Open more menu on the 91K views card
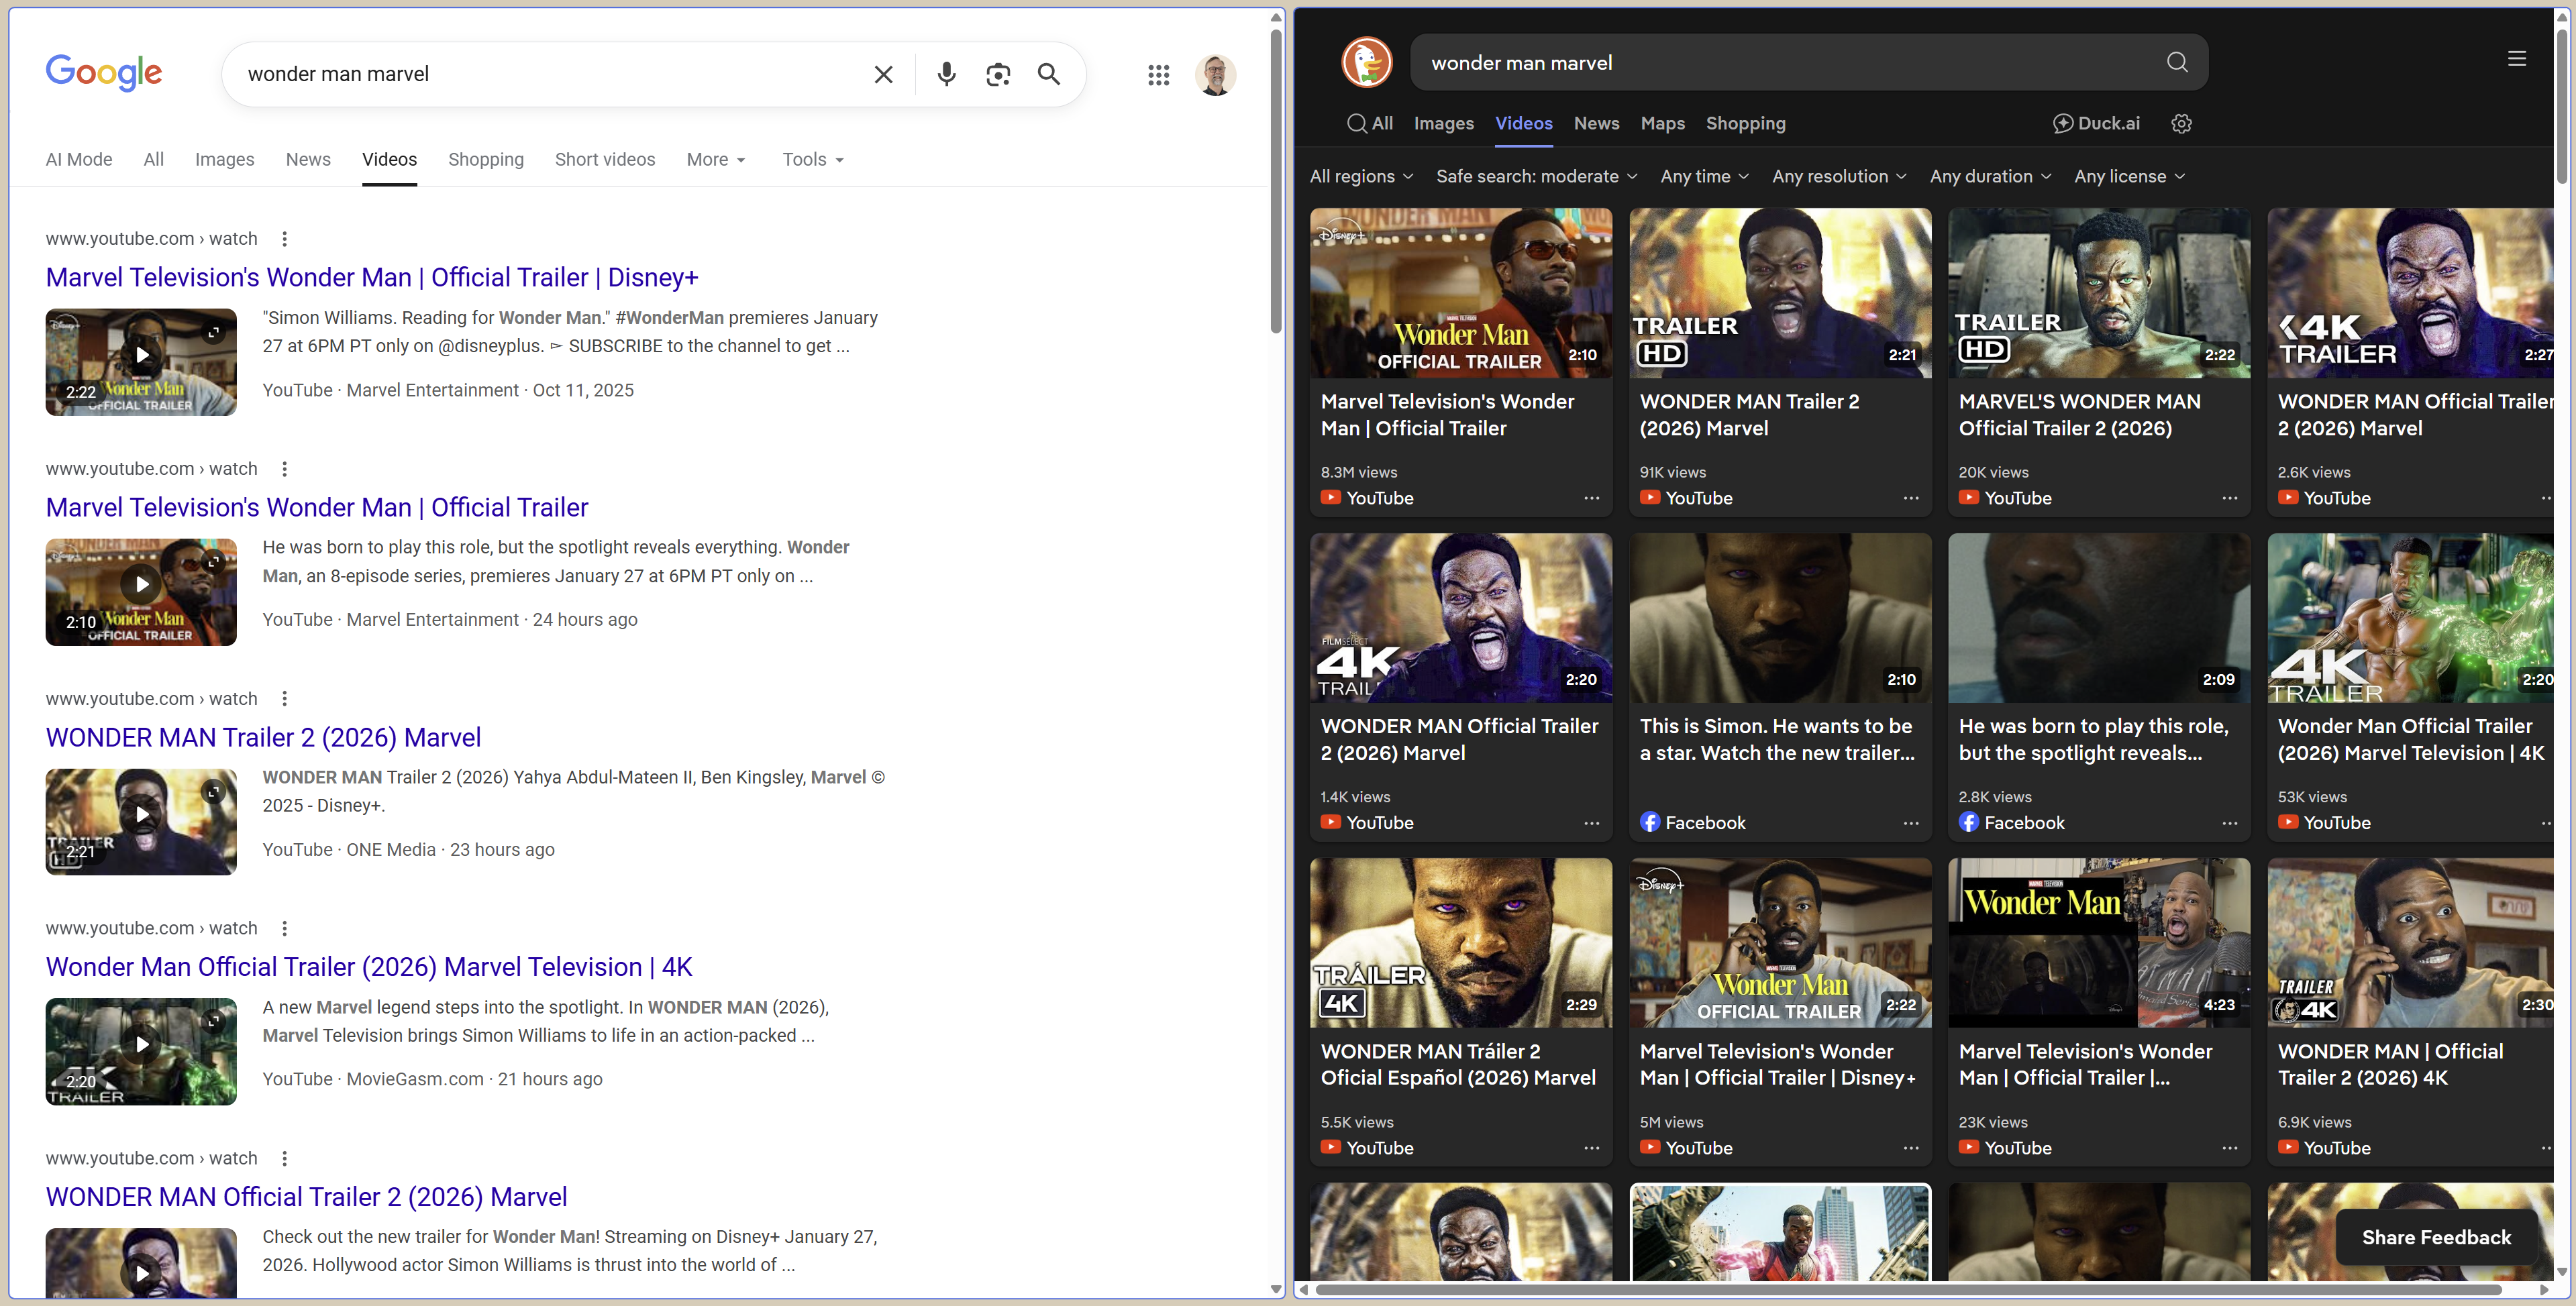Screen dimensions: 2576x1306 1910,498
